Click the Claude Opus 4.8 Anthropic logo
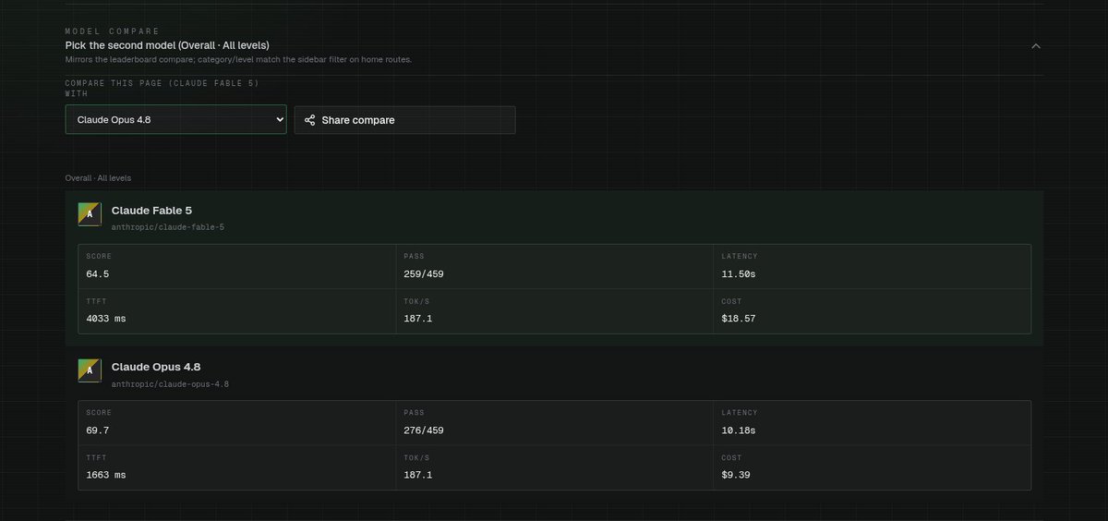 90,370
